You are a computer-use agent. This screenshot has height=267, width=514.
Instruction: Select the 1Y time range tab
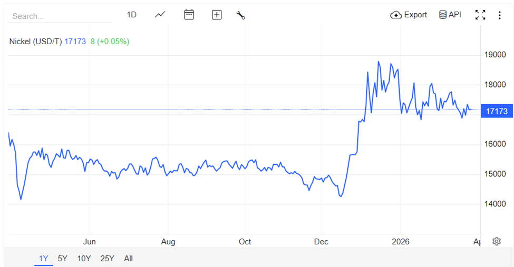pyautogui.click(x=44, y=258)
